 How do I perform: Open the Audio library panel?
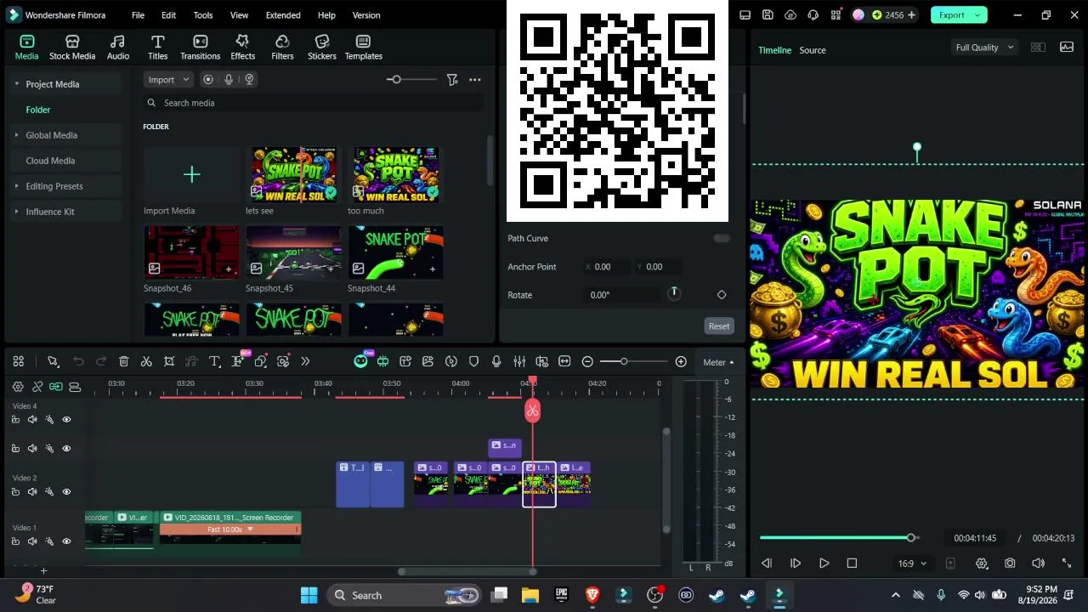pyautogui.click(x=118, y=48)
